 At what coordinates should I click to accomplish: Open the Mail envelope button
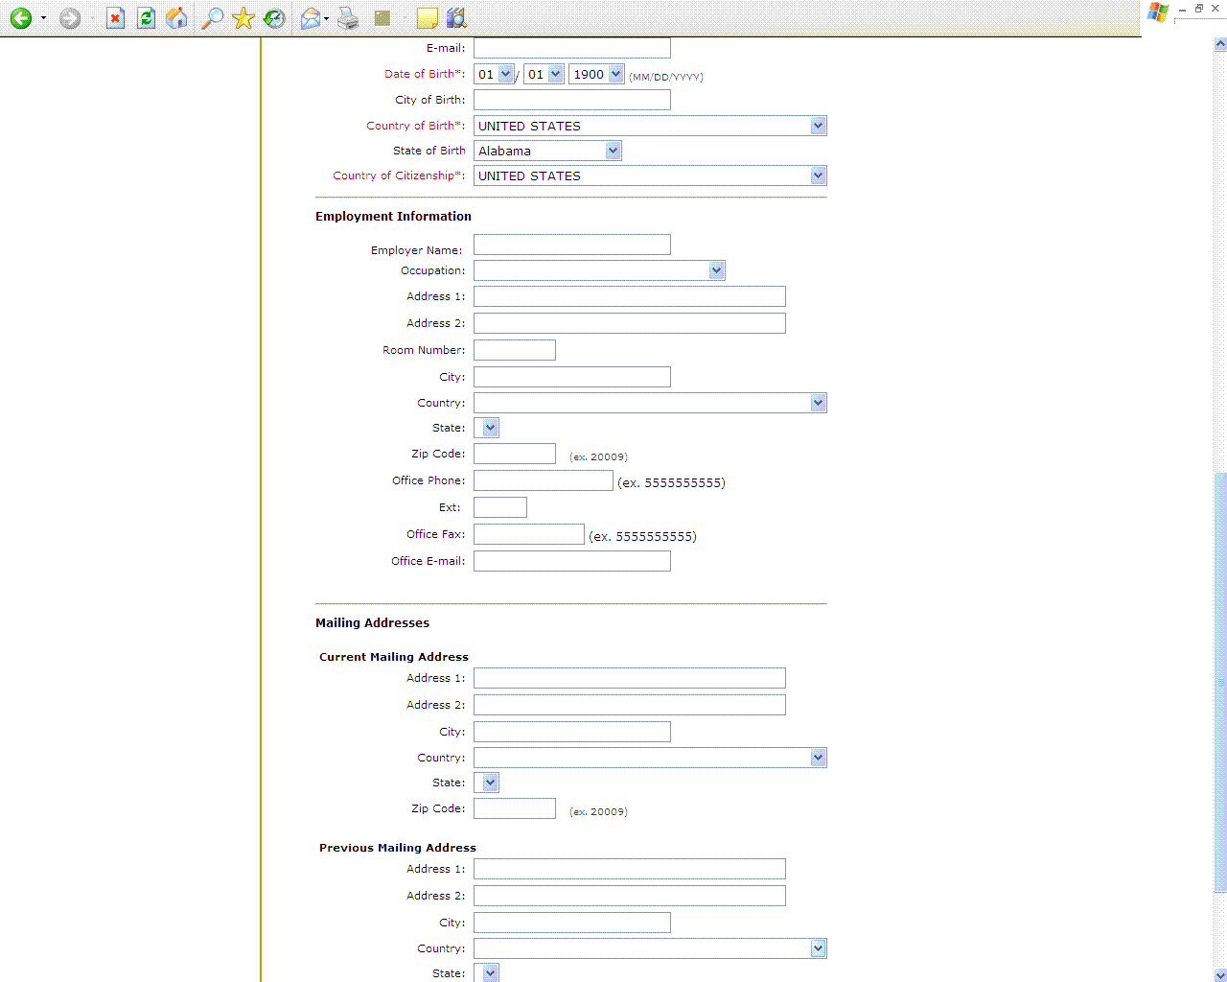pos(310,18)
